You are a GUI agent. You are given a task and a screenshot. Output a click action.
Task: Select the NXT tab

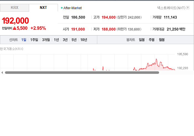click(x=43, y=8)
